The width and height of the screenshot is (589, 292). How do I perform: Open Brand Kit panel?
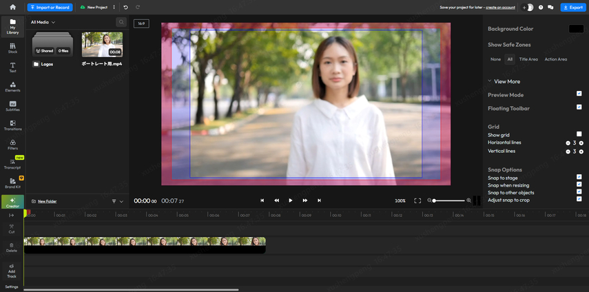point(13,183)
